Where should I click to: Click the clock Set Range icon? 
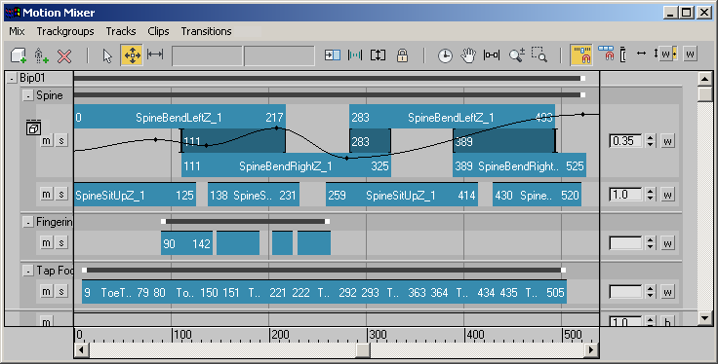point(445,55)
